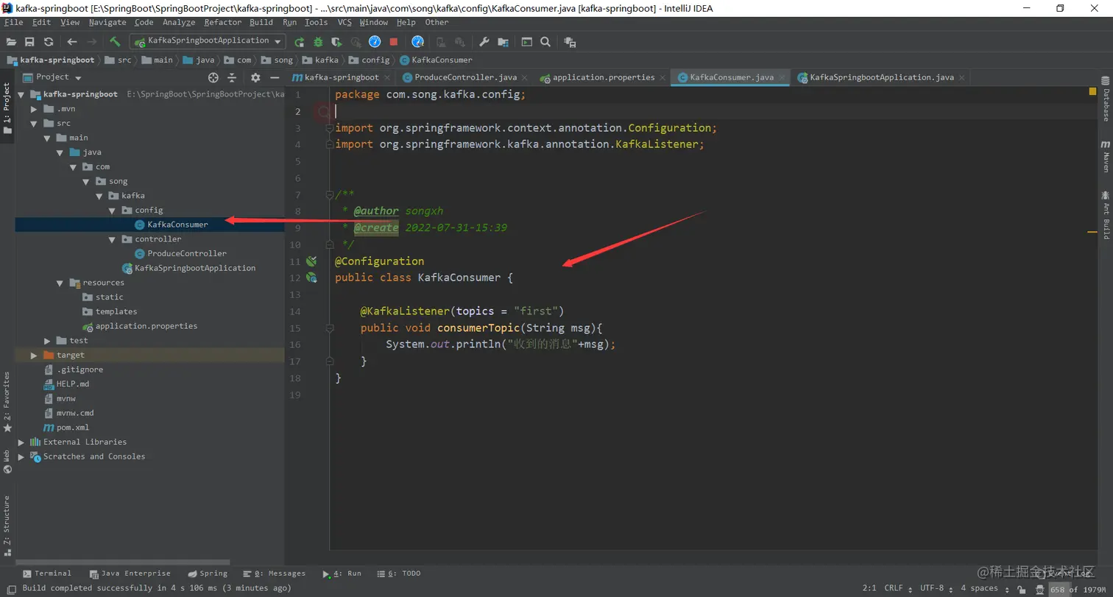The width and height of the screenshot is (1113, 597).
Task: Expand the .mvn folder
Action: click(x=34, y=109)
